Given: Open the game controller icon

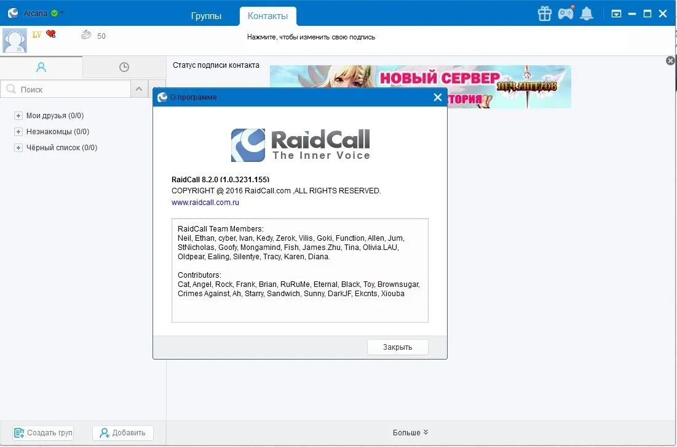Looking at the screenshot, I should click(566, 13).
